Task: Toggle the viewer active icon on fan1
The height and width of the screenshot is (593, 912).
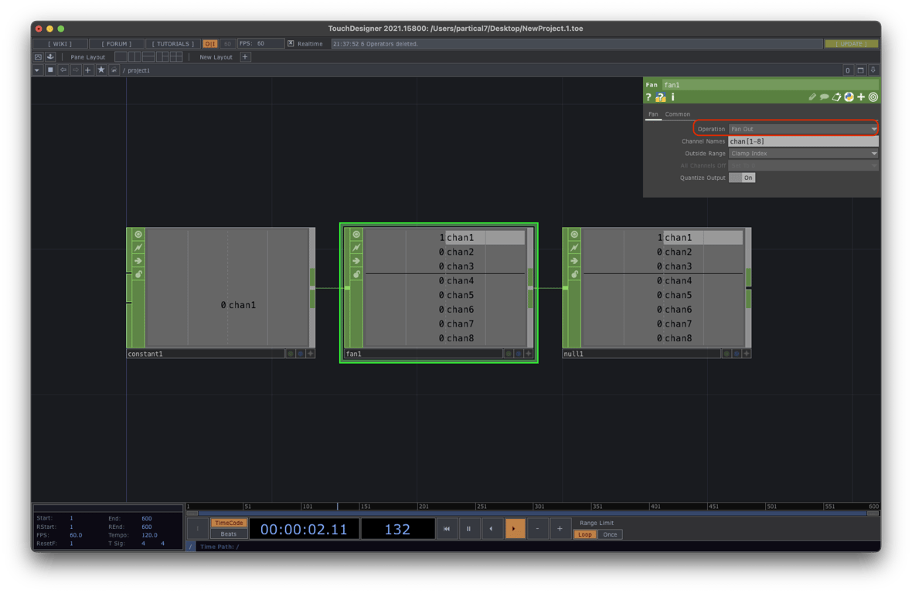Action: click(x=356, y=235)
